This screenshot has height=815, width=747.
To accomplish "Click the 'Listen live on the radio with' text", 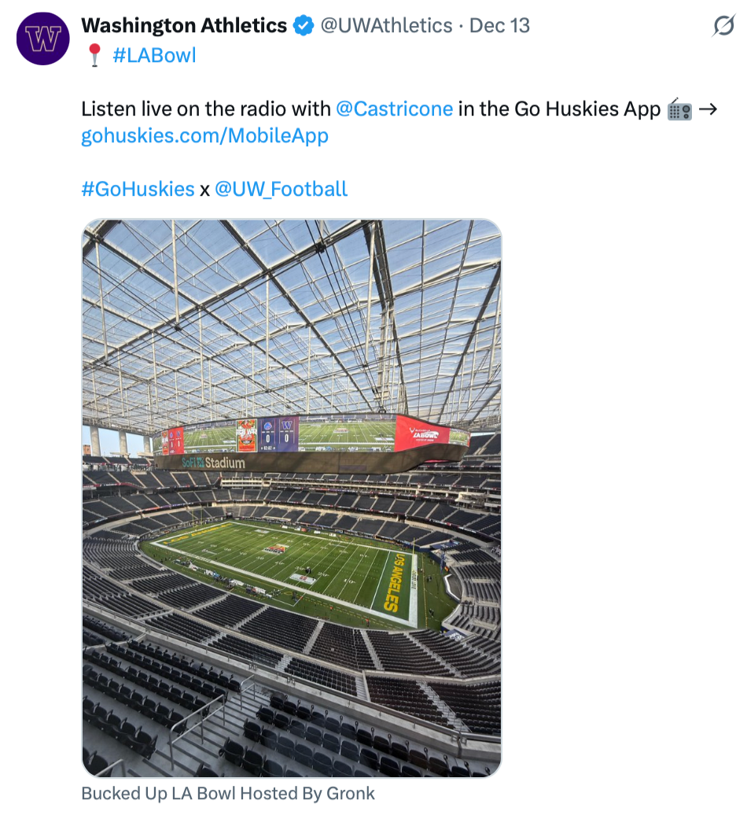I will [206, 109].
